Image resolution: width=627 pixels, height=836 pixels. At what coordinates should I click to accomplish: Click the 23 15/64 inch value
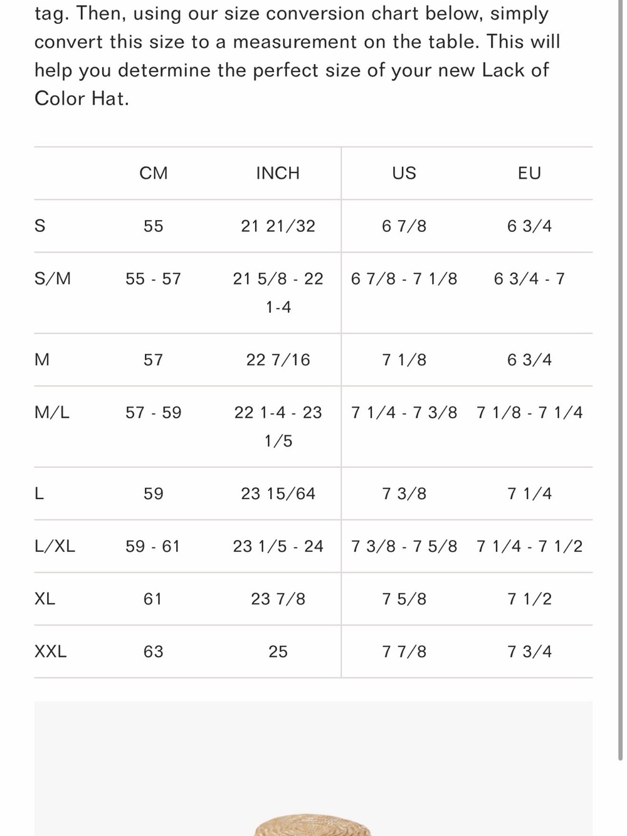coord(278,494)
